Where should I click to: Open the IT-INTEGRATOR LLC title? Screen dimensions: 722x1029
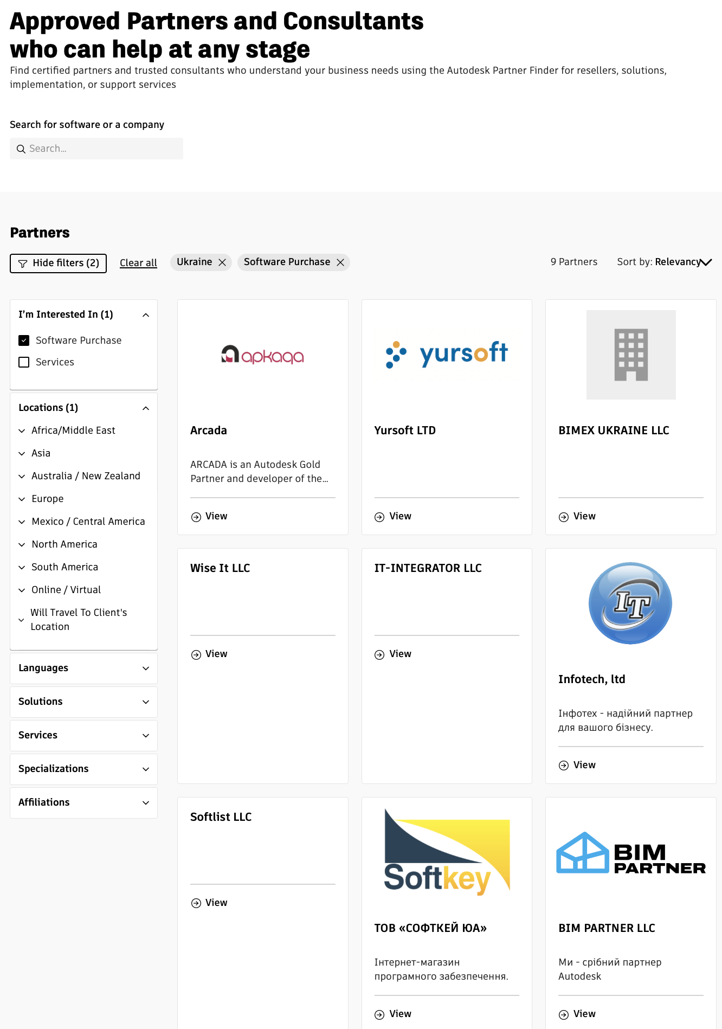pyautogui.click(x=428, y=568)
